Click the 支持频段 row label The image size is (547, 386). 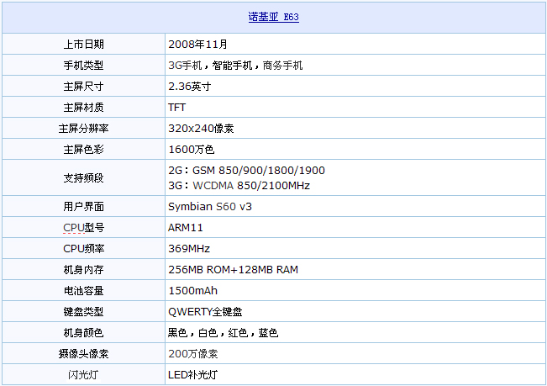coord(83,177)
